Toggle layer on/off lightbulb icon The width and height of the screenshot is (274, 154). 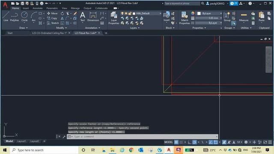tap(122, 13)
